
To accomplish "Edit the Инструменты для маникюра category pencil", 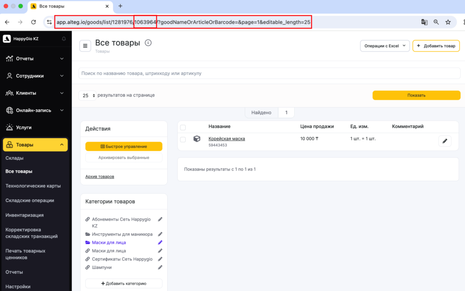I will [x=160, y=234].
